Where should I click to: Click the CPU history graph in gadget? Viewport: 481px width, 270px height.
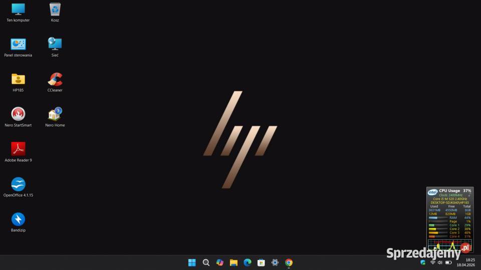click(450, 245)
